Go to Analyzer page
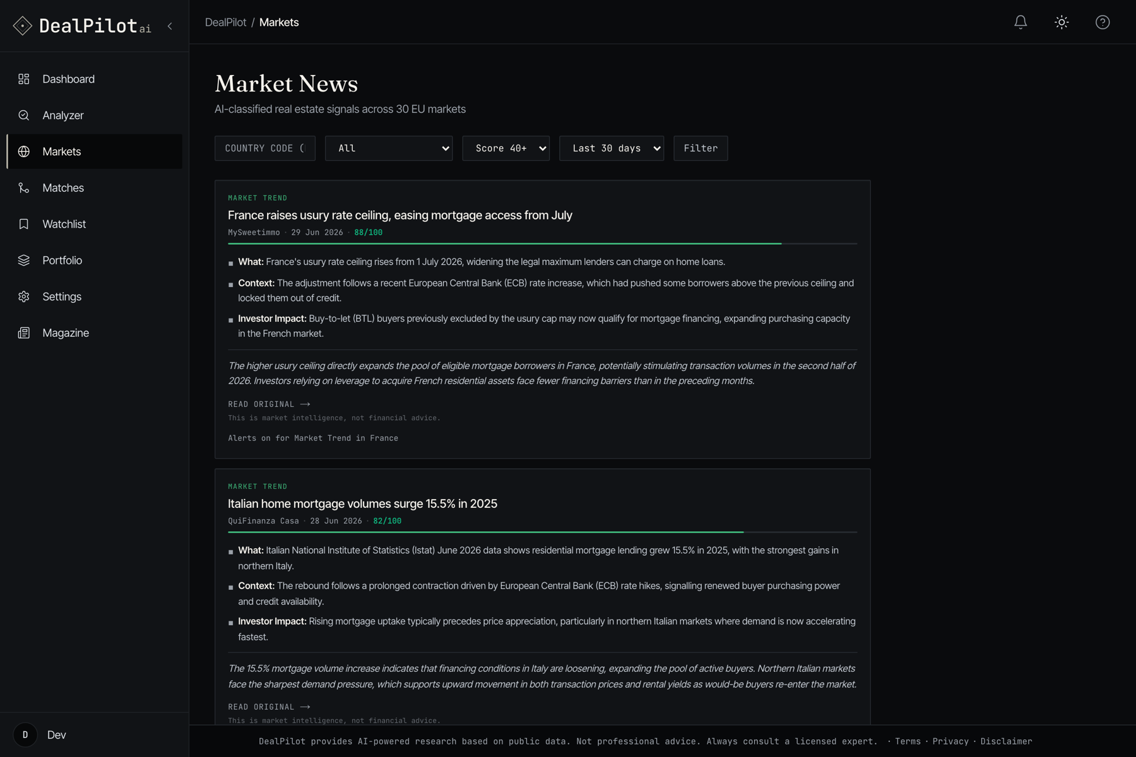 pyautogui.click(x=95, y=115)
